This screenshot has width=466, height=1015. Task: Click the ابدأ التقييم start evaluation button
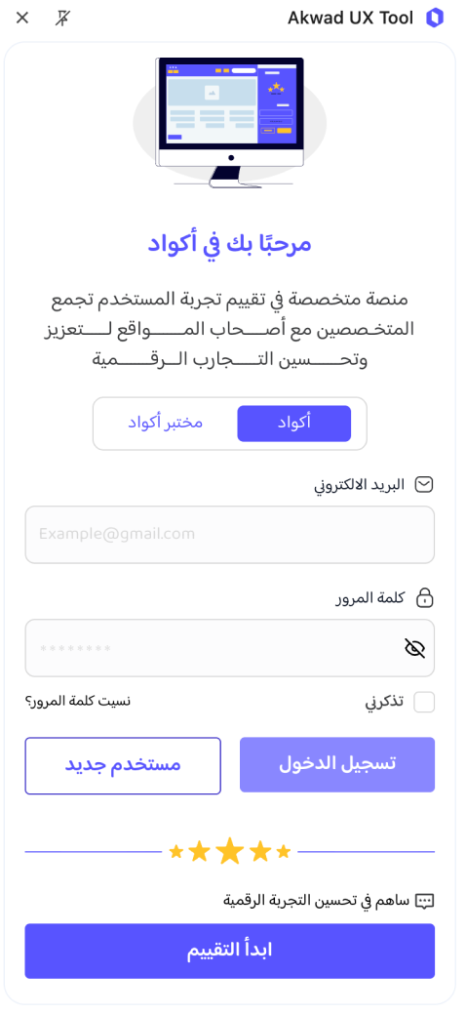click(229, 951)
